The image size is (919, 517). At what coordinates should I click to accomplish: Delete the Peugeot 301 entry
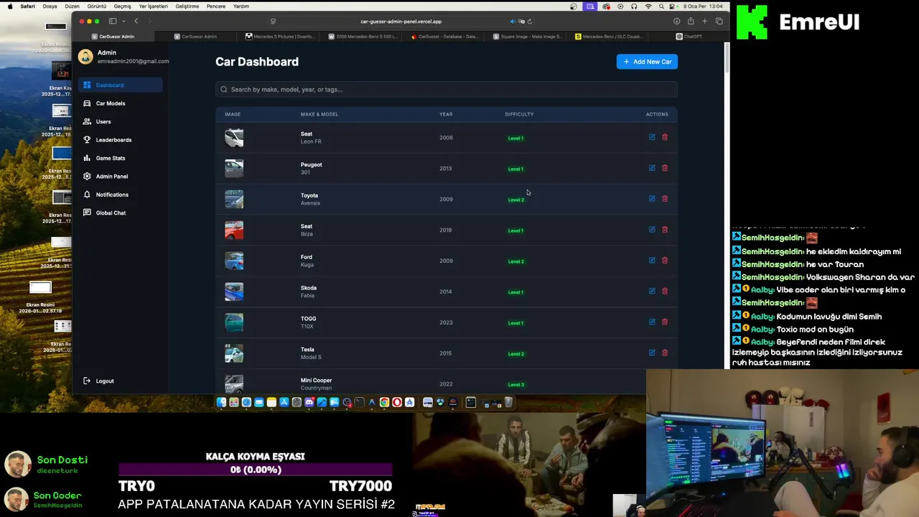coord(665,168)
